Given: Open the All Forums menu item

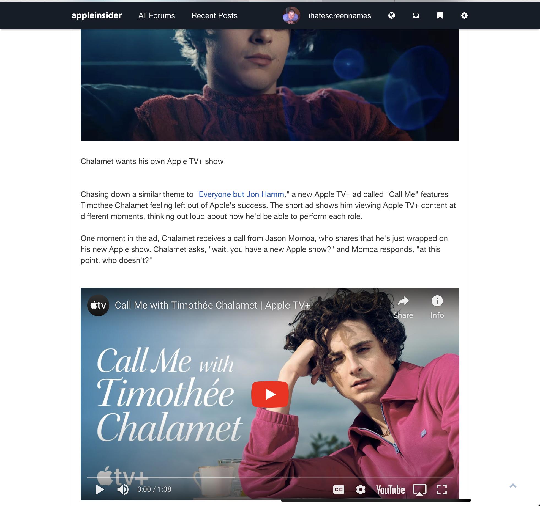Looking at the screenshot, I should click(157, 15).
